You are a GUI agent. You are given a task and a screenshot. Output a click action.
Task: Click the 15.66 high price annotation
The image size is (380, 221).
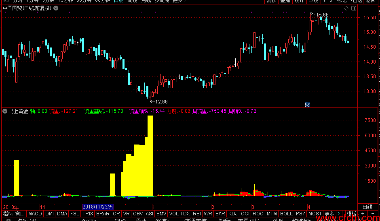pos(322,15)
